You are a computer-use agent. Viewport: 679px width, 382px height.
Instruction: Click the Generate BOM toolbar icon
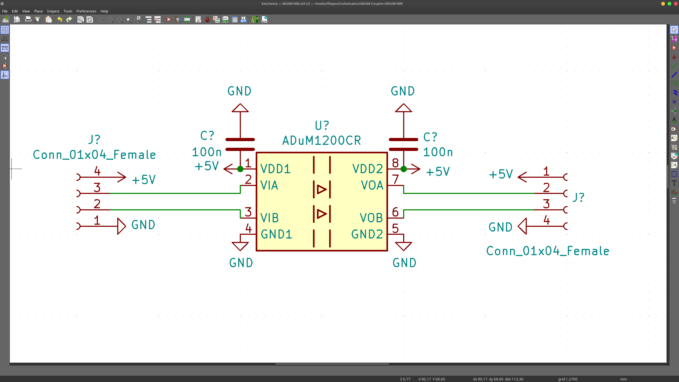[x=243, y=20]
